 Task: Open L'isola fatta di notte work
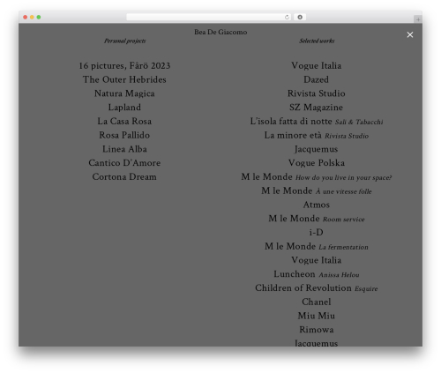317,121
